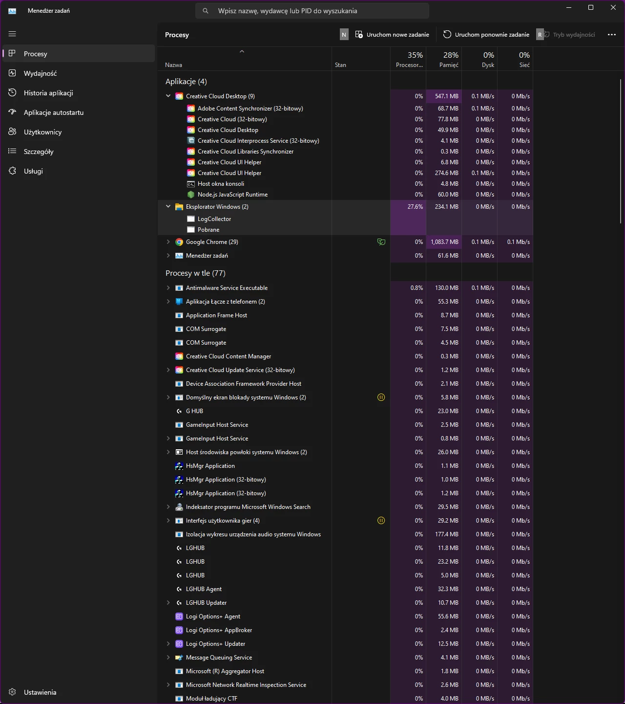Click the Indeksator programu Microsoft Windows Search icon
Screen dimensions: 625x704
coord(179,507)
